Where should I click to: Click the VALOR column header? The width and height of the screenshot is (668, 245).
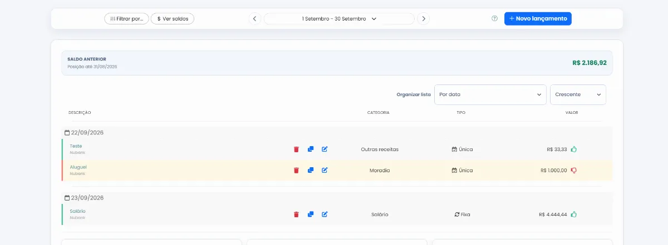coord(572,113)
